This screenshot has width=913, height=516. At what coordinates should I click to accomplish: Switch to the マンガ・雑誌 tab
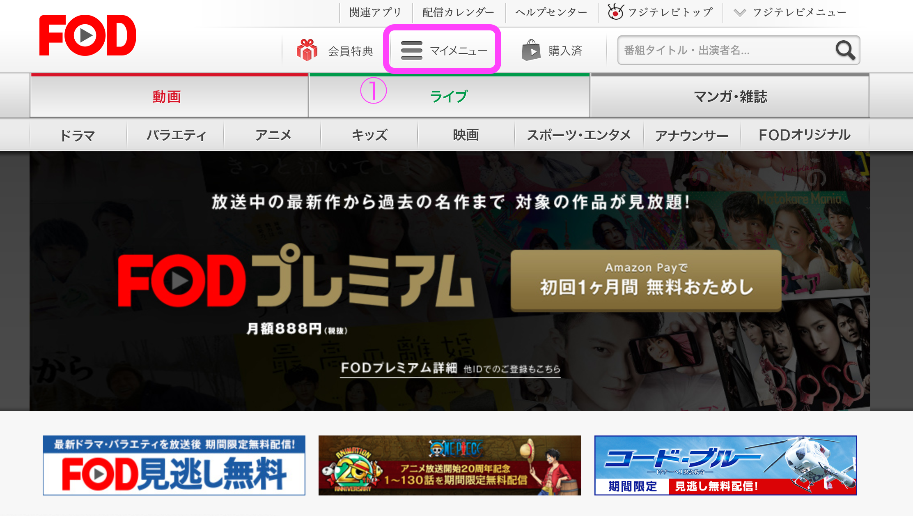pyautogui.click(x=730, y=96)
